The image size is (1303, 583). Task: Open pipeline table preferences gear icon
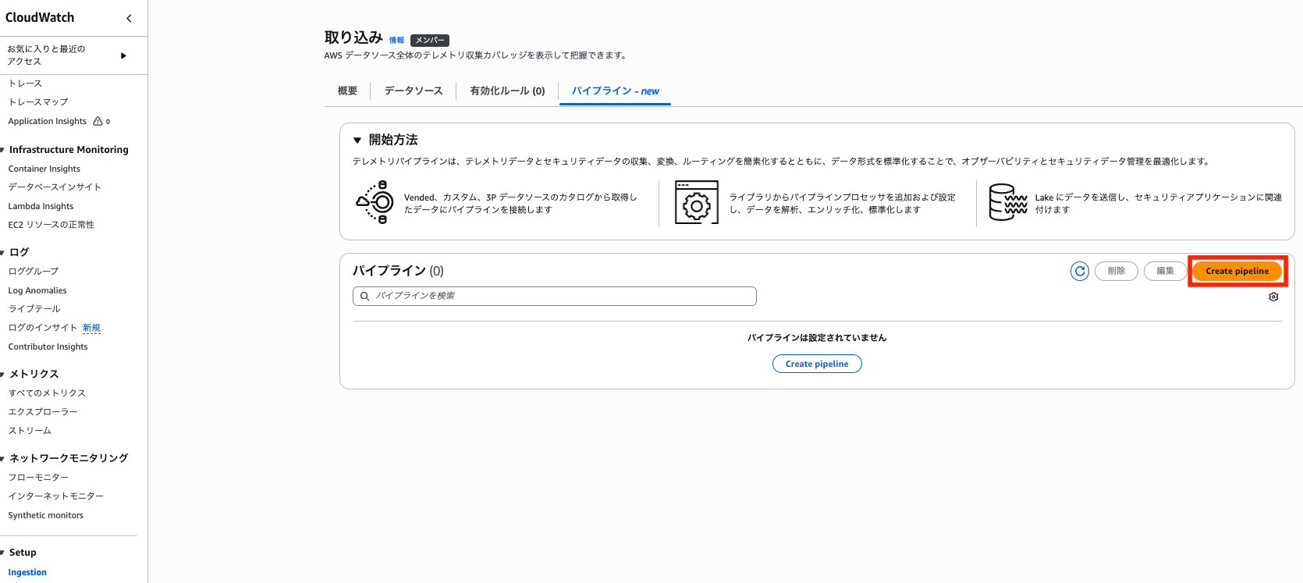pyautogui.click(x=1273, y=297)
